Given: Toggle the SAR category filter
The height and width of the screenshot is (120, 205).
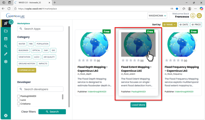Looking at the screenshot, I should pos(46,50).
